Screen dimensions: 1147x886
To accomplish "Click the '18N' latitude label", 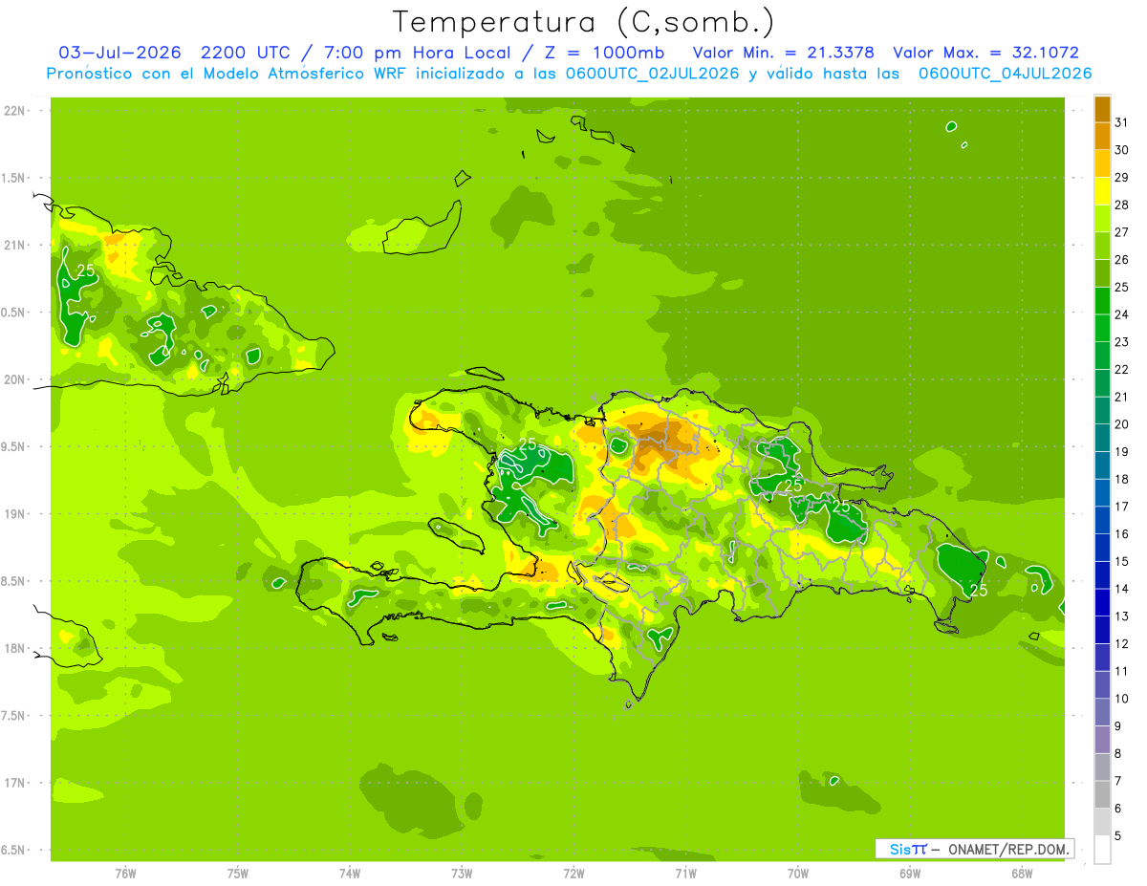I will point(16,649).
